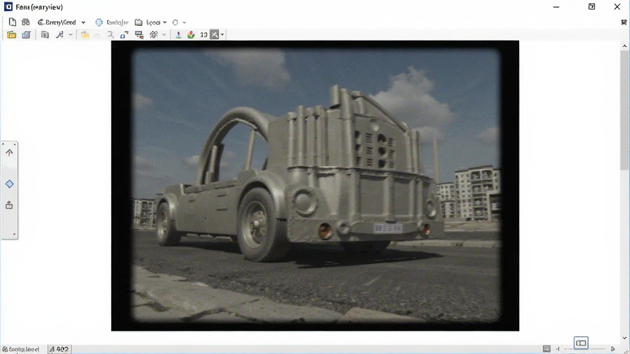The width and height of the screenshot is (630, 354).
Task: Click the right-pointing triangle after zoom slider
Action: [613, 349]
